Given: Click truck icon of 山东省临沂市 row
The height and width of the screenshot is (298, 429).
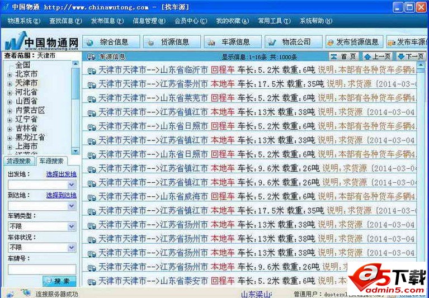Looking at the screenshot, I should 92,71.
